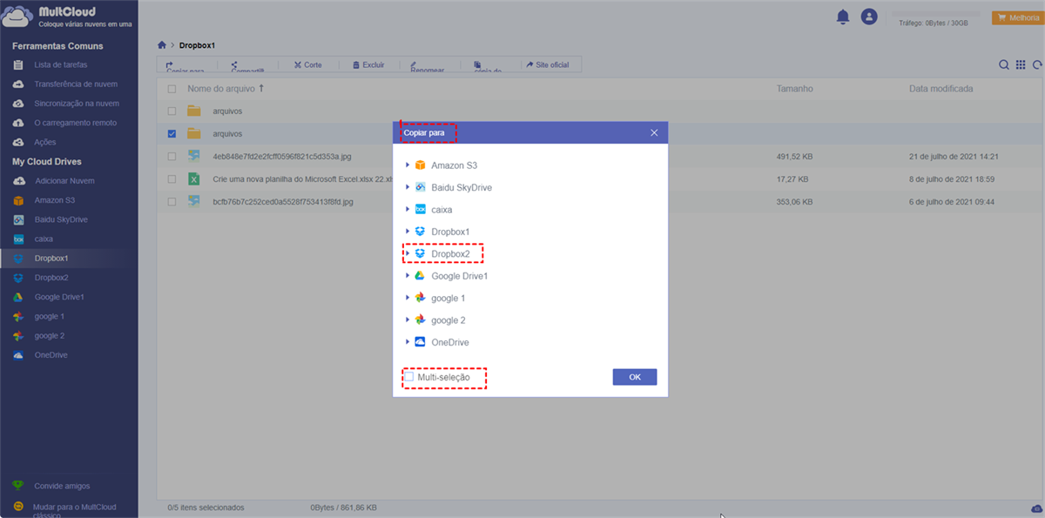
Task: Uncheck the selected arquivos folder checkbox
Action: 172,134
